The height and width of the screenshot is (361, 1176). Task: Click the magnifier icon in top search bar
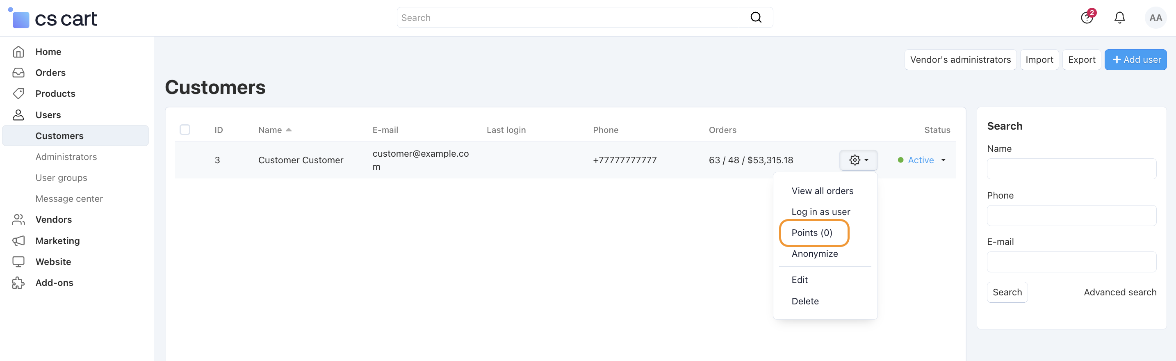click(756, 17)
